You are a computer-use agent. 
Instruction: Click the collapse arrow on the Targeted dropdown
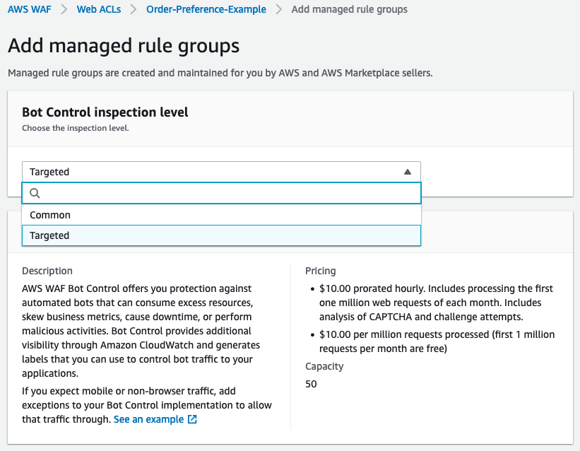408,171
